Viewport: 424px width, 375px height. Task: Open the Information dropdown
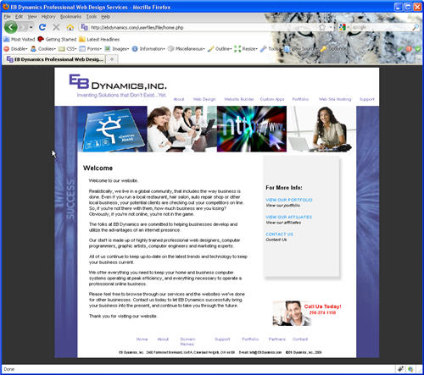(148, 49)
